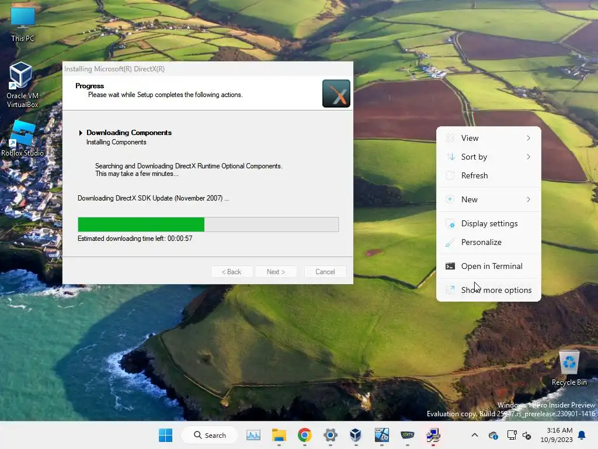Image resolution: width=598 pixels, height=449 pixels.
Task: Click the Personalize brush icon
Action: pyautogui.click(x=450, y=243)
